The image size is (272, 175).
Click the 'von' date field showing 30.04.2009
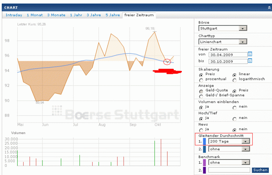coord(228,55)
